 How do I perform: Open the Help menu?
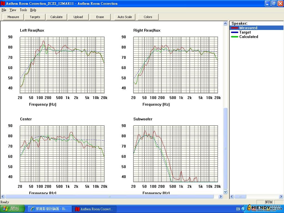click(x=33, y=10)
